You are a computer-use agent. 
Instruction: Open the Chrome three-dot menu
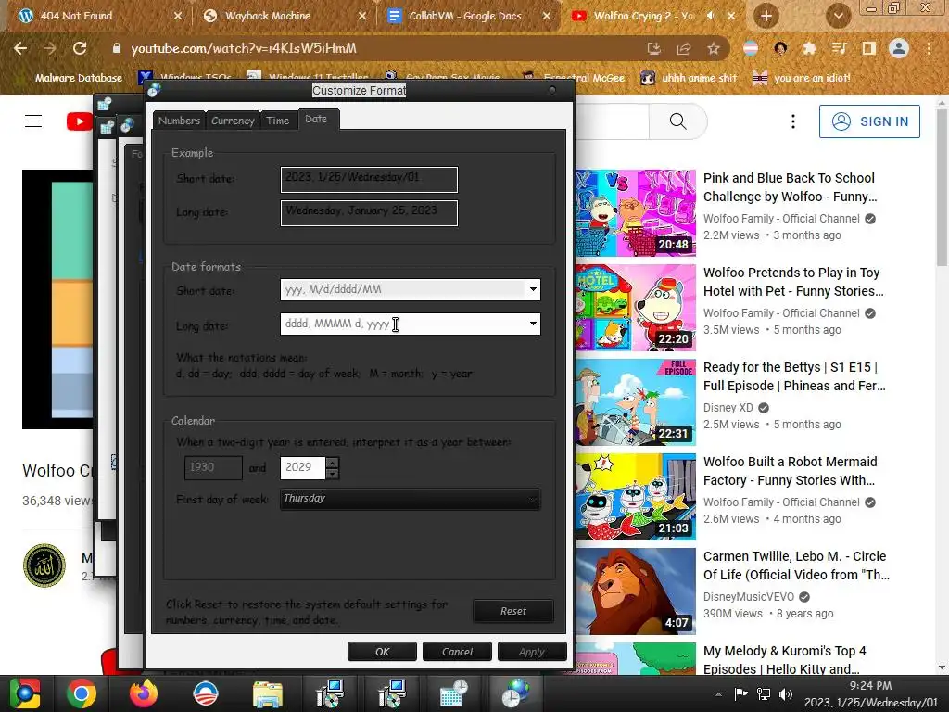pyautogui.click(x=929, y=48)
